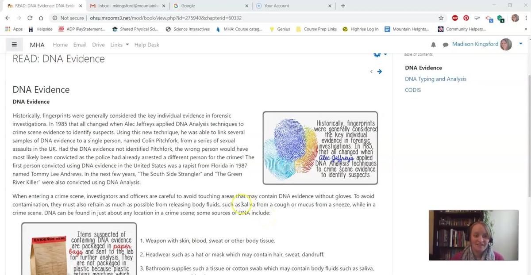Go to Home in the navbar
The height and width of the screenshot is (275, 531).
click(60, 45)
